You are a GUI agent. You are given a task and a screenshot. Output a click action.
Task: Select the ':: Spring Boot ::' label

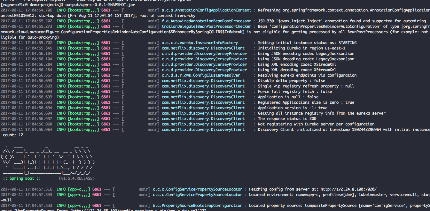(21, 178)
